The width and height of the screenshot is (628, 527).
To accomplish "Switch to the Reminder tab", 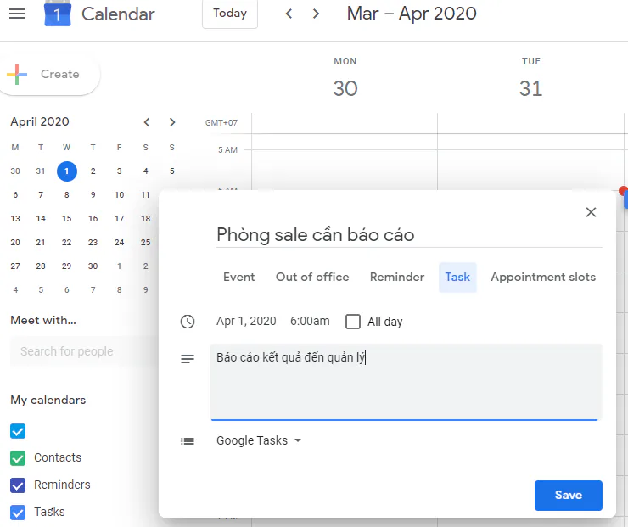I will pos(397,278).
